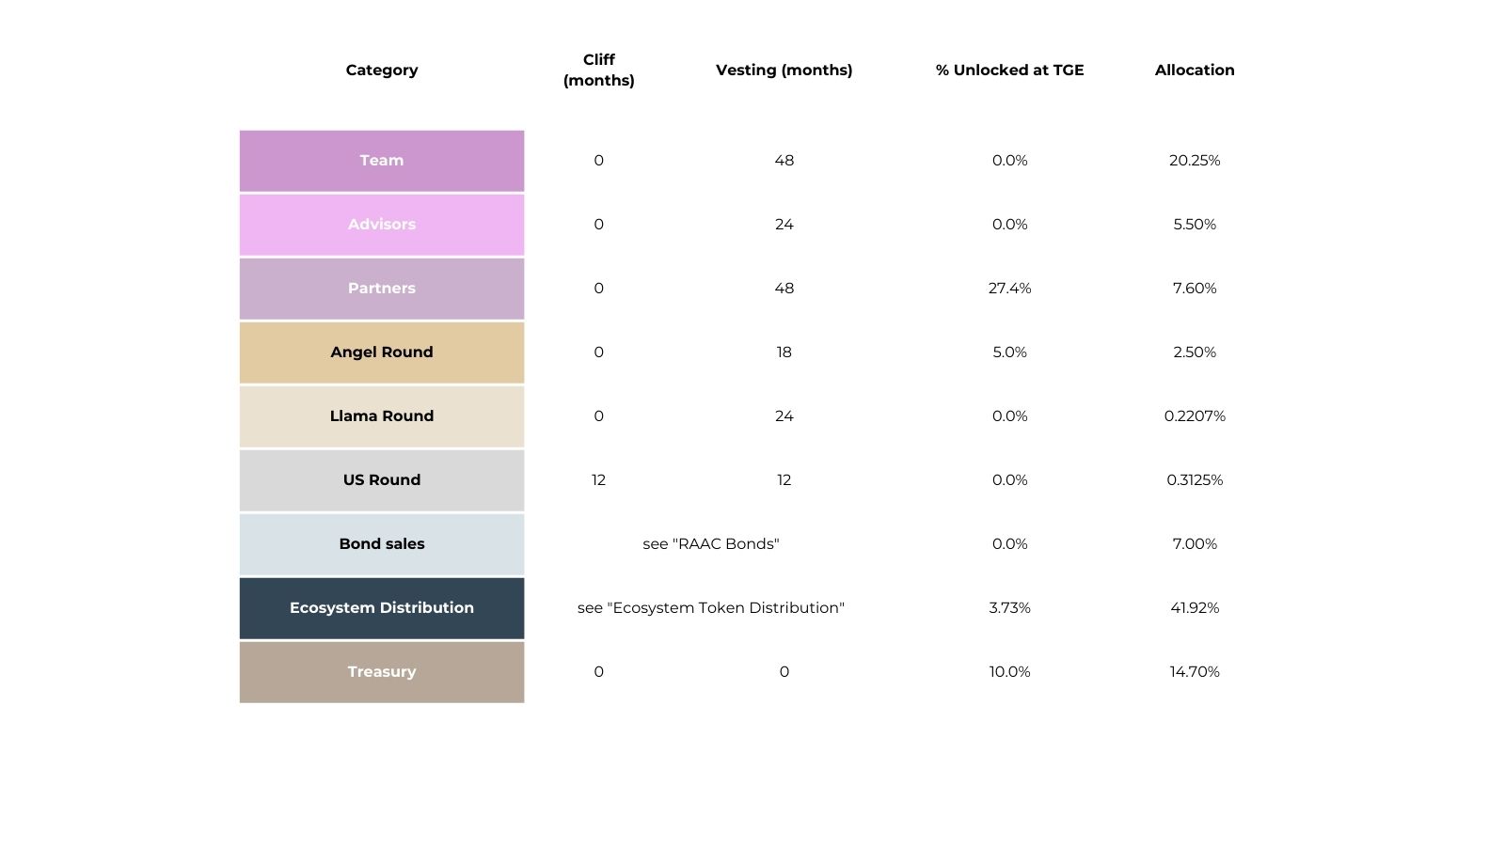1505x846 pixels.
Task: Select the pink Advisors category cell
Action: [x=382, y=225]
